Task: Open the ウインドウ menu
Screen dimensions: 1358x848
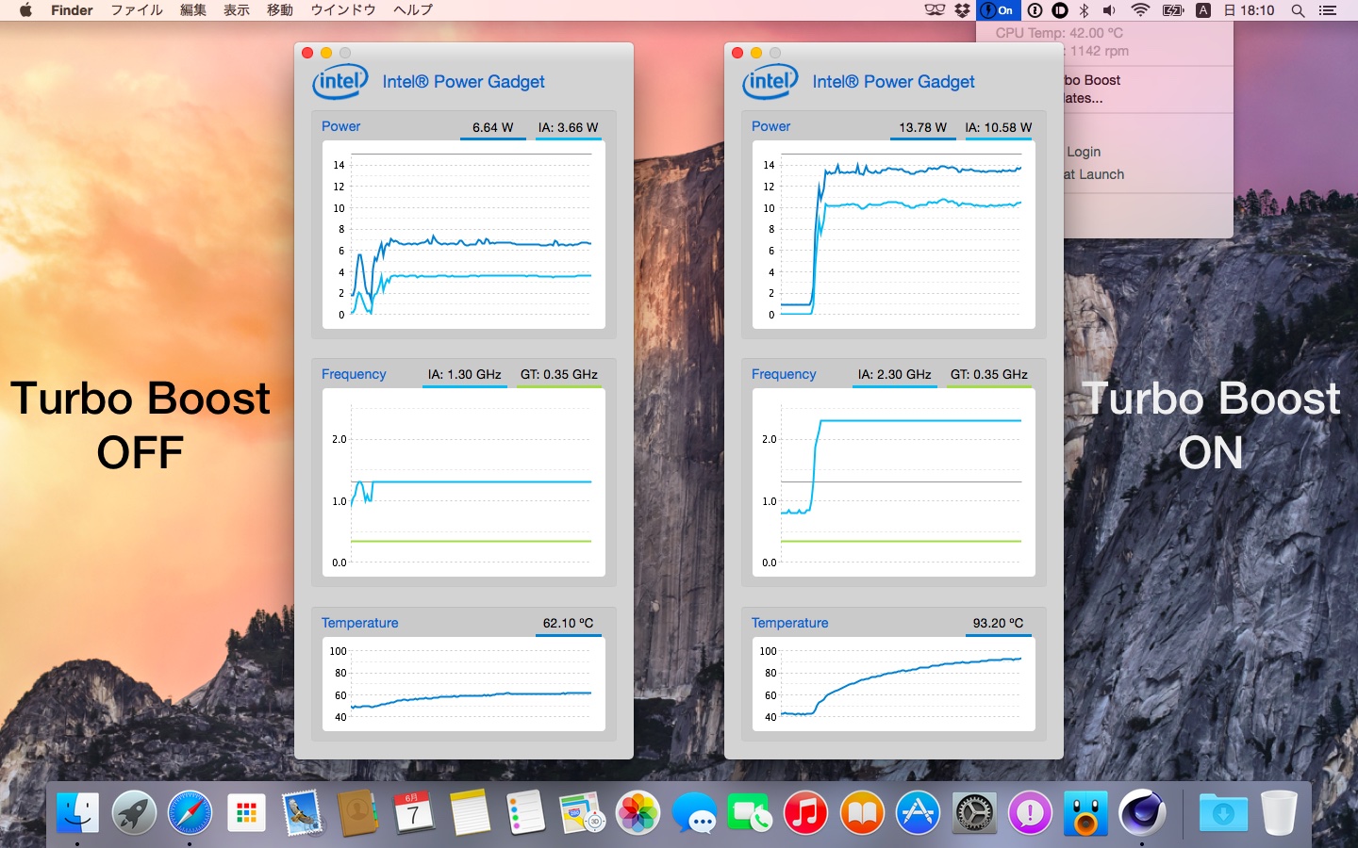Action: pos(343,10)
